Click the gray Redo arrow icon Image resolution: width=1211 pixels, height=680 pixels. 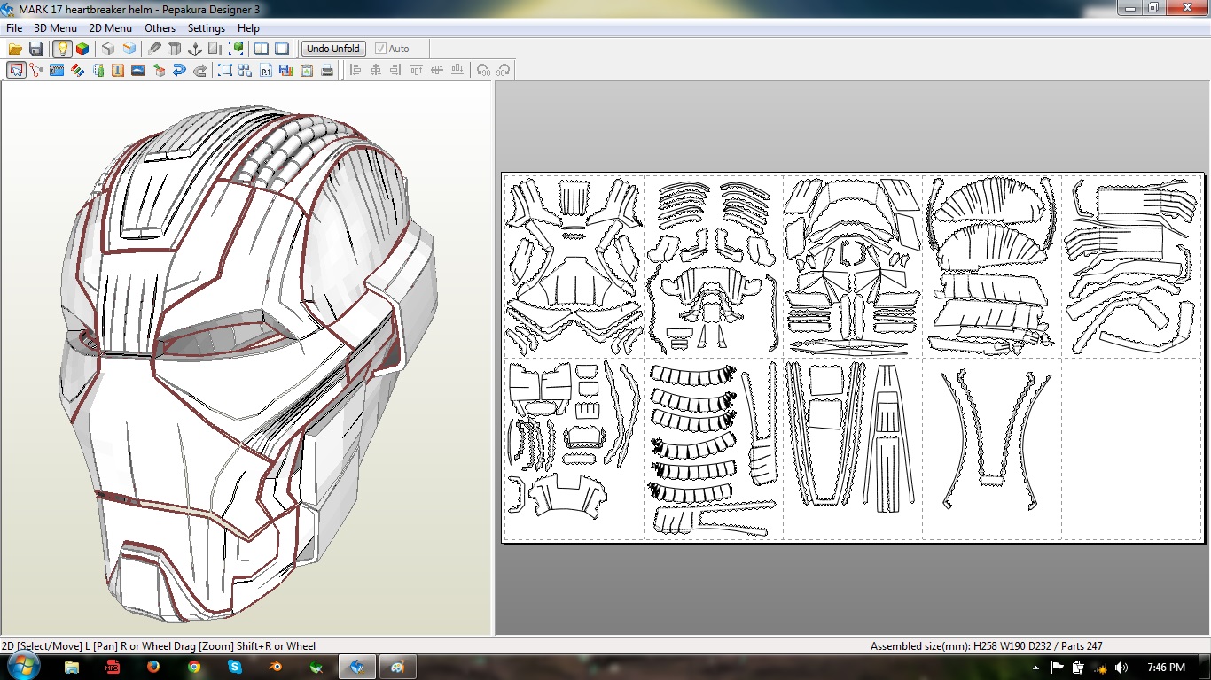click(x=200, y=70)
